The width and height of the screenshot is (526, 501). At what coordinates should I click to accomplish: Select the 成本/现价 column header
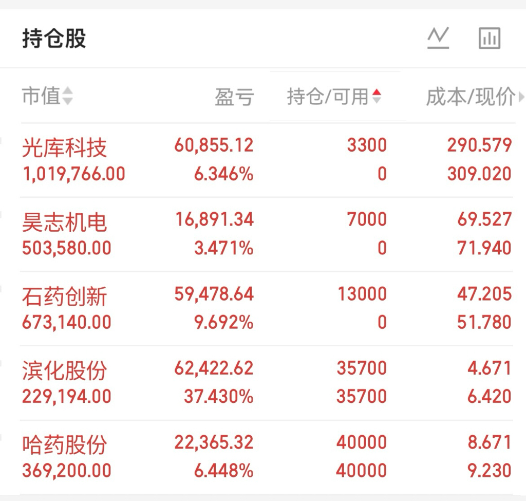(x=471, y=97)
